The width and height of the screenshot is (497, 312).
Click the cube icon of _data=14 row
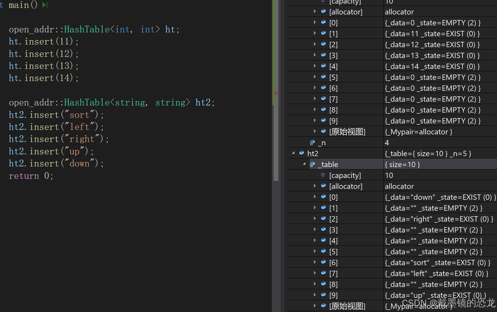click(323, 66)
